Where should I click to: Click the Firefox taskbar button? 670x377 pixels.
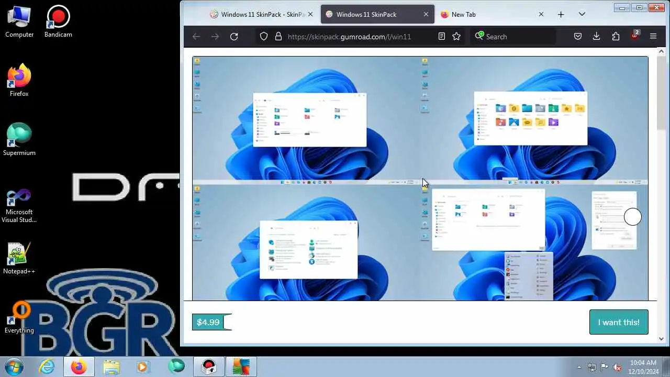click(79, 367)
